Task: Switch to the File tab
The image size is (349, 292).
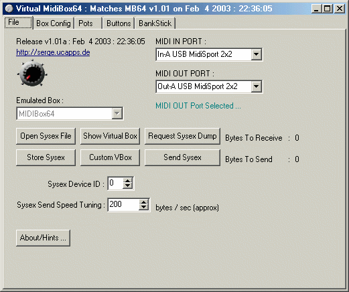Action: [18, 22]
